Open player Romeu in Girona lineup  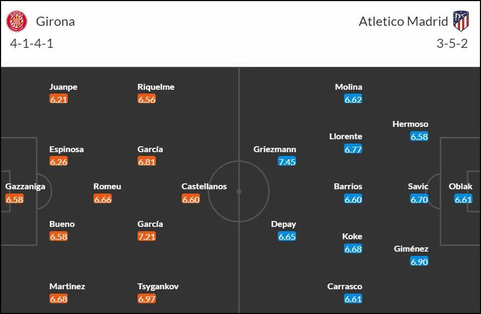click(x=107, y=187)
